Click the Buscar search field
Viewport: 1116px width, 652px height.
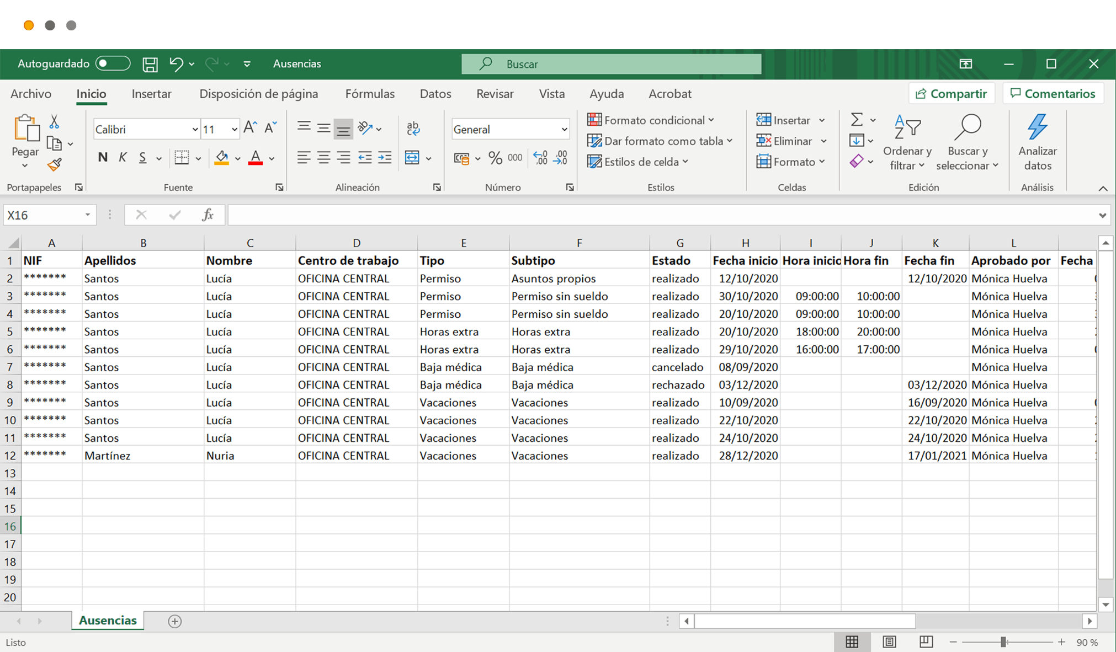point(612,64)
